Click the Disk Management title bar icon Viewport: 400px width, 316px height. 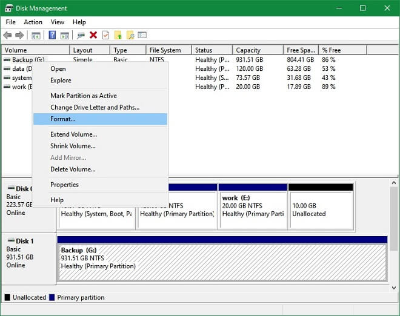click(x=8, y=8)
